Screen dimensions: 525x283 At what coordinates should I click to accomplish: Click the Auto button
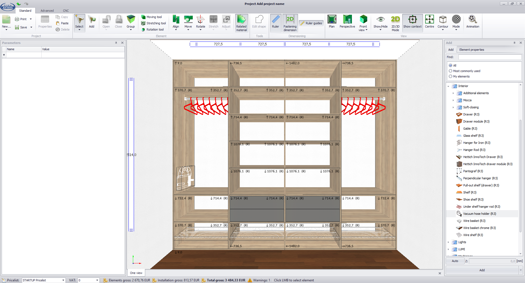[455, 261]
